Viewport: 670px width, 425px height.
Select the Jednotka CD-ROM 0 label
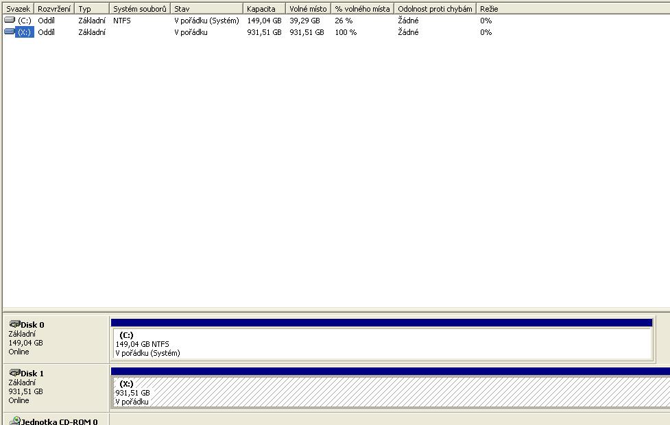pos(60,422)
